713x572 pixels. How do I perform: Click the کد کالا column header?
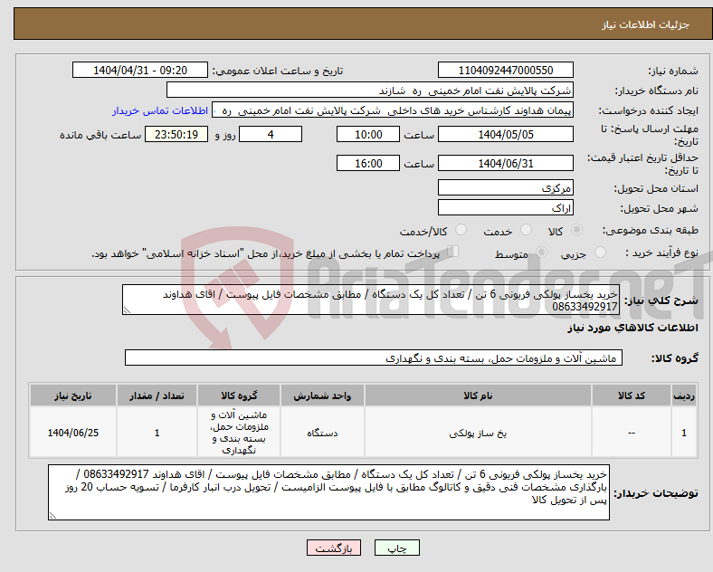[632, 396]
